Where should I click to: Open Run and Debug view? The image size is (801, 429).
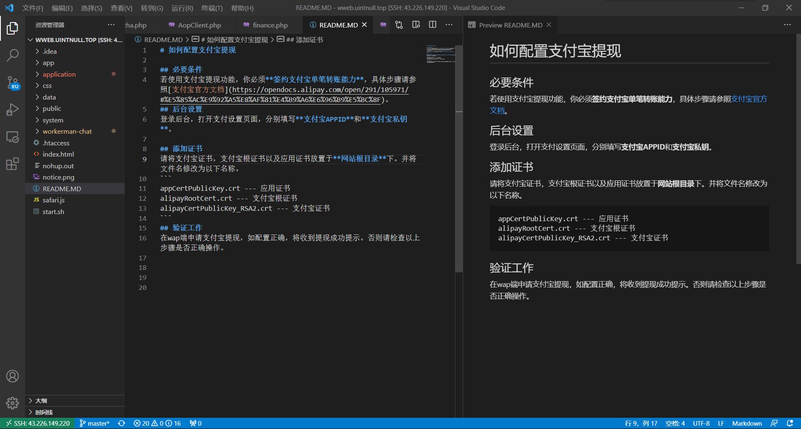[13, 110]
